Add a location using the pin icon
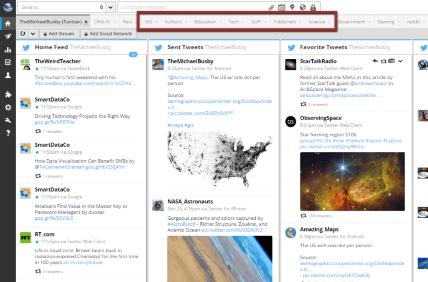The image size is (428, 282). (292, 7)
